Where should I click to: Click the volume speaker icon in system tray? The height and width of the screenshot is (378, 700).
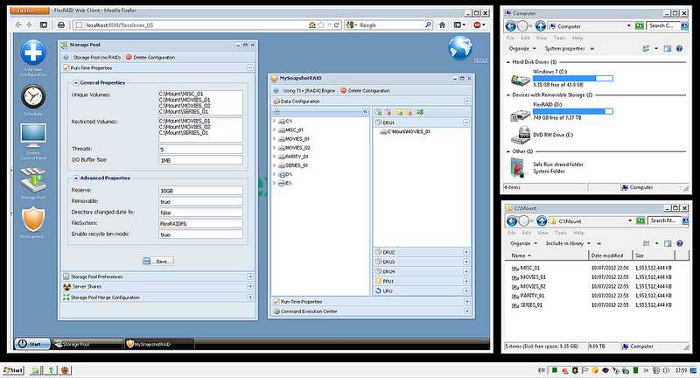667,370
